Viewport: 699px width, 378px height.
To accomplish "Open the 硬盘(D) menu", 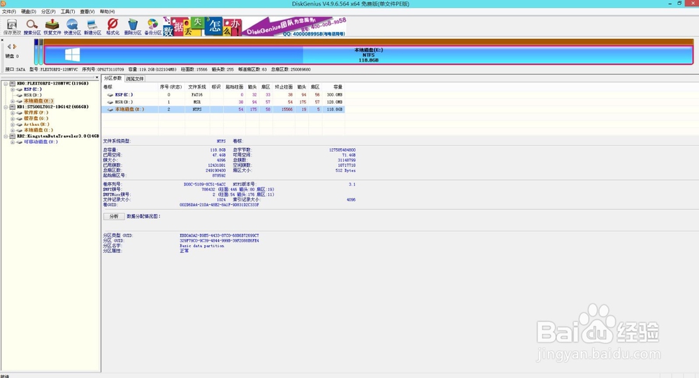I will (29, 12).
